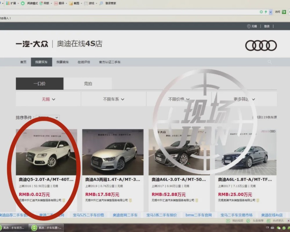Click the 头条推荐 icon in status bar
The height and width of the screenshot is (232, 290).
pos(248,221)
